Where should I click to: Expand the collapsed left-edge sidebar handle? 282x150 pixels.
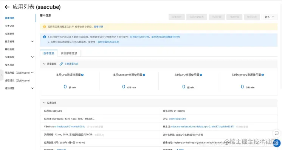pyautogui.click(x=2, y=75)
